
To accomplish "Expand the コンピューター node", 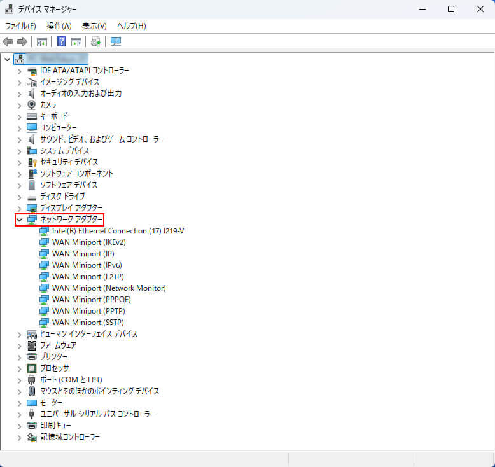I will [x=20, y=128].
